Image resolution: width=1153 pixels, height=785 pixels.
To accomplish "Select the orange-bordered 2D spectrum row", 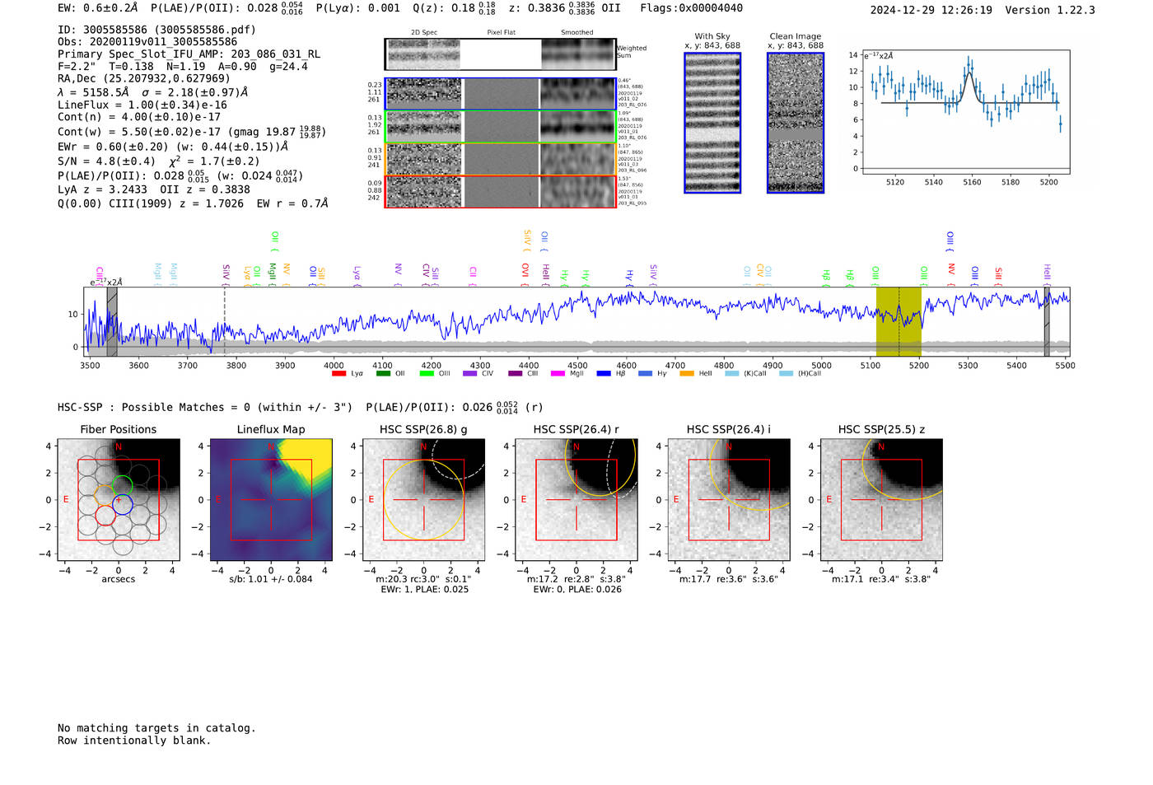I will pos(501,159).
